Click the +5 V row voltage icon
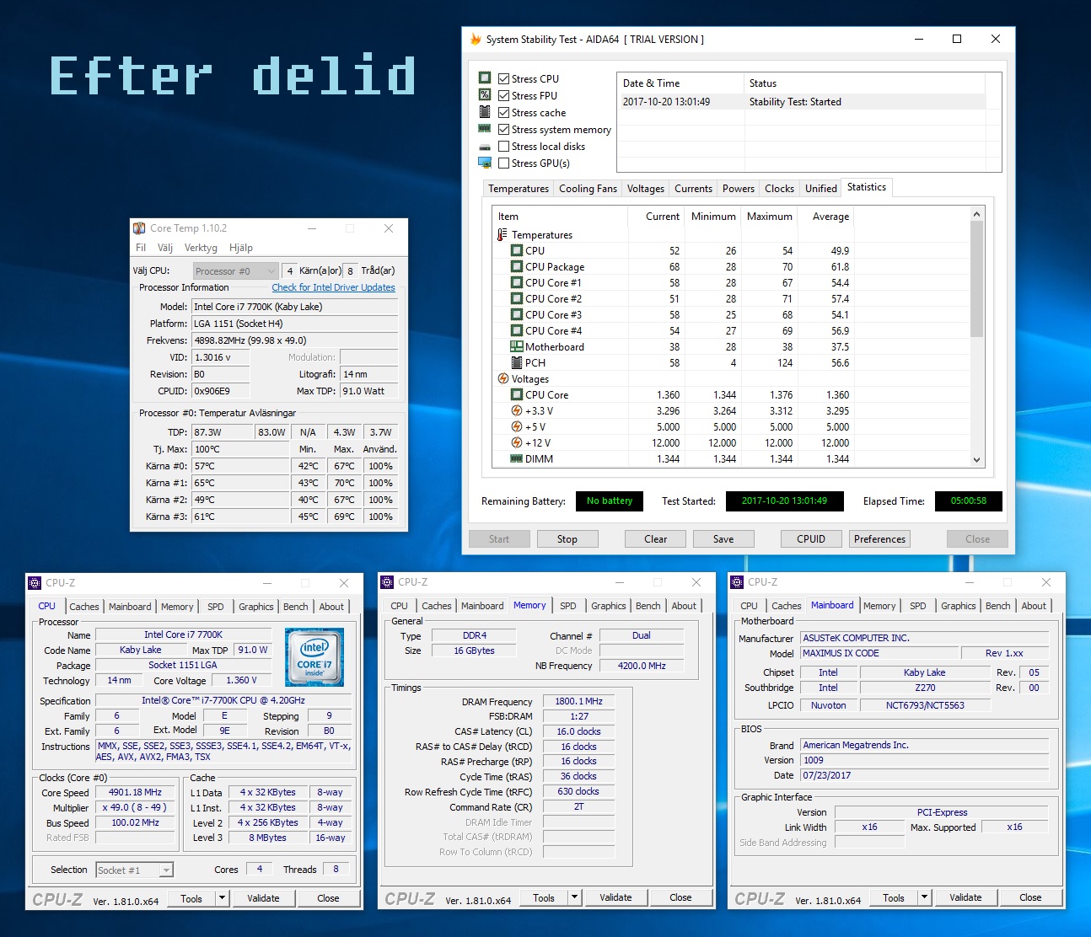Screen dimensions: 1091x937 click(x=517, y=426)
